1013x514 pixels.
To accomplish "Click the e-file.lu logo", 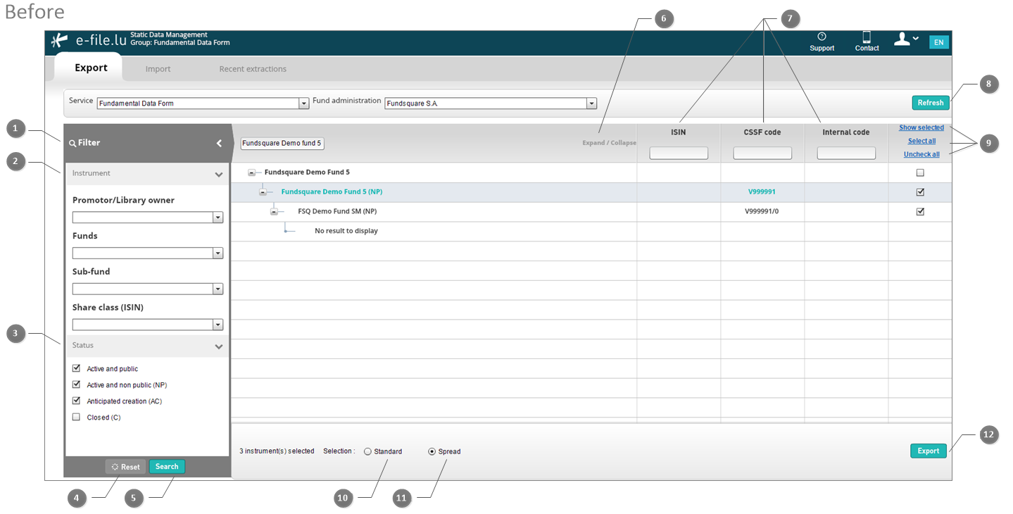I will (88, 40).
